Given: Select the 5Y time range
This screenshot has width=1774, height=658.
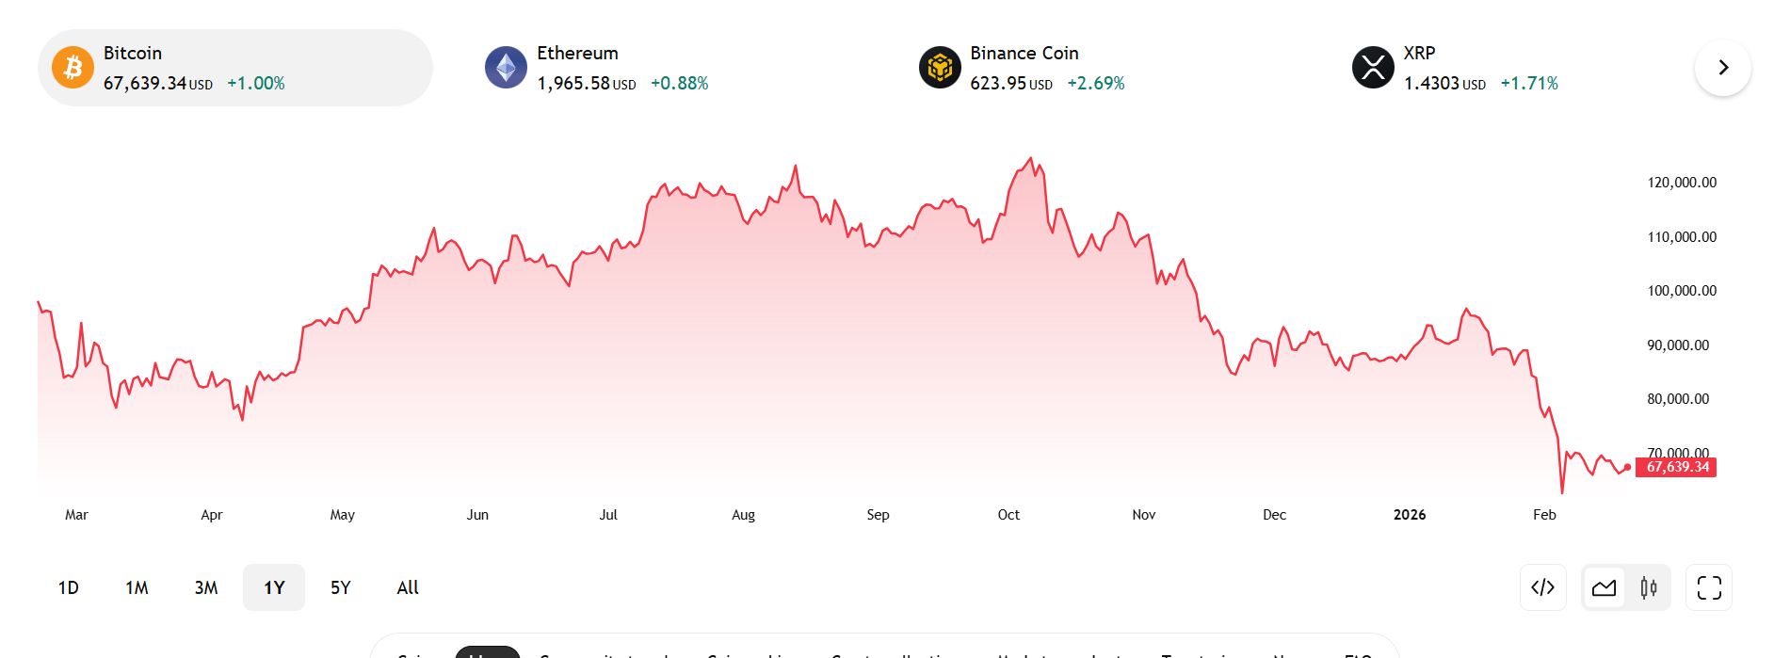Looking at the screenshot, I should [x=341, y=587].
